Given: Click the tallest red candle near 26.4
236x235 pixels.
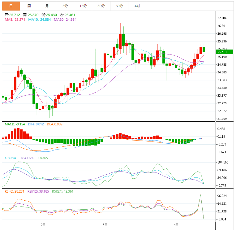Looking at the screenshot, I should point(120,41).
